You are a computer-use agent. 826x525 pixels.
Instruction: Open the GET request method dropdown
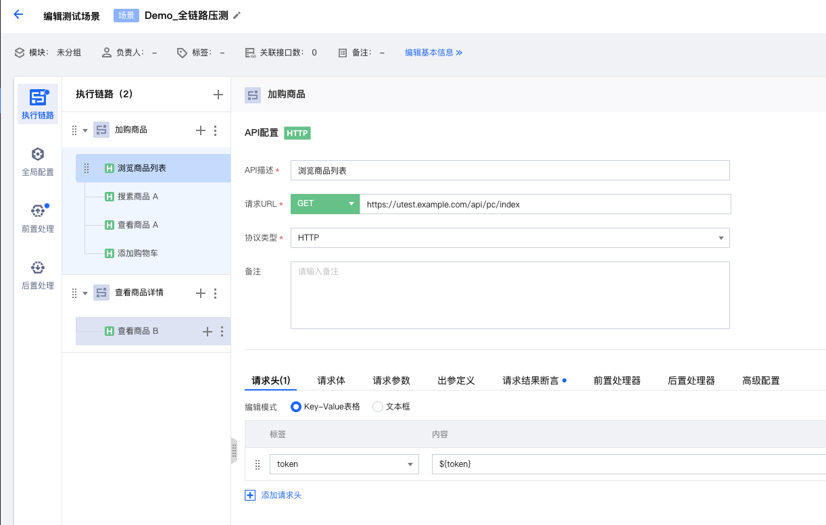tap(325, 203)
